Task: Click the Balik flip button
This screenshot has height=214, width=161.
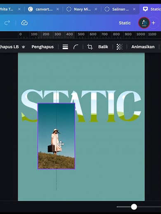Action: point(103,47)
